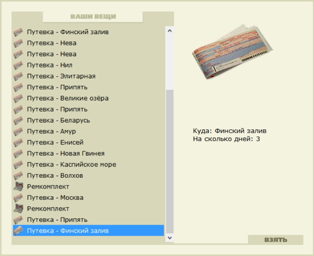Click the ticket icon beside Путевка - Нил
Image resolution: width=314 pixels, height=256 pixels.
point(18,65)
